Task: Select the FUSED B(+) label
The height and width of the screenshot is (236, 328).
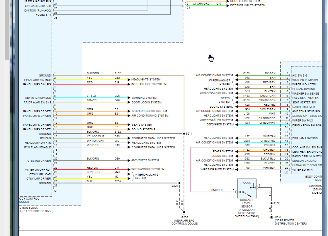Action: pyautogui.click(x=43, y=15)
